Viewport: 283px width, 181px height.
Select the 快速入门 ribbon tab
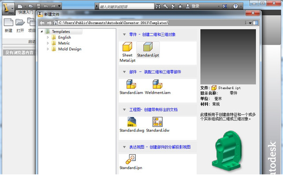pos(26,12)
